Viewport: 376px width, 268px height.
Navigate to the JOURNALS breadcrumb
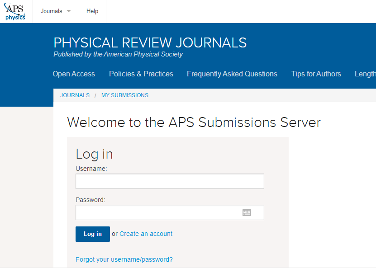point(75,95)
